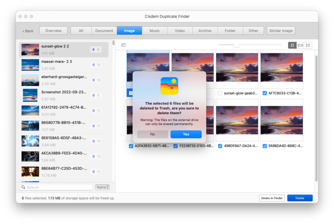
Task: Switch to grid view icon
Action: coord(292,45)
